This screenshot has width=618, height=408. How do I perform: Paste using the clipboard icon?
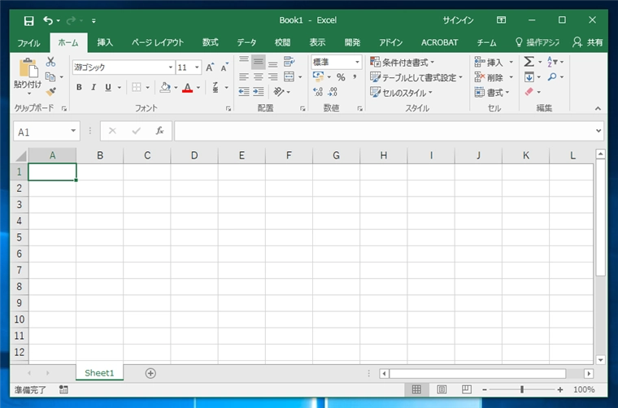[28, 68]
